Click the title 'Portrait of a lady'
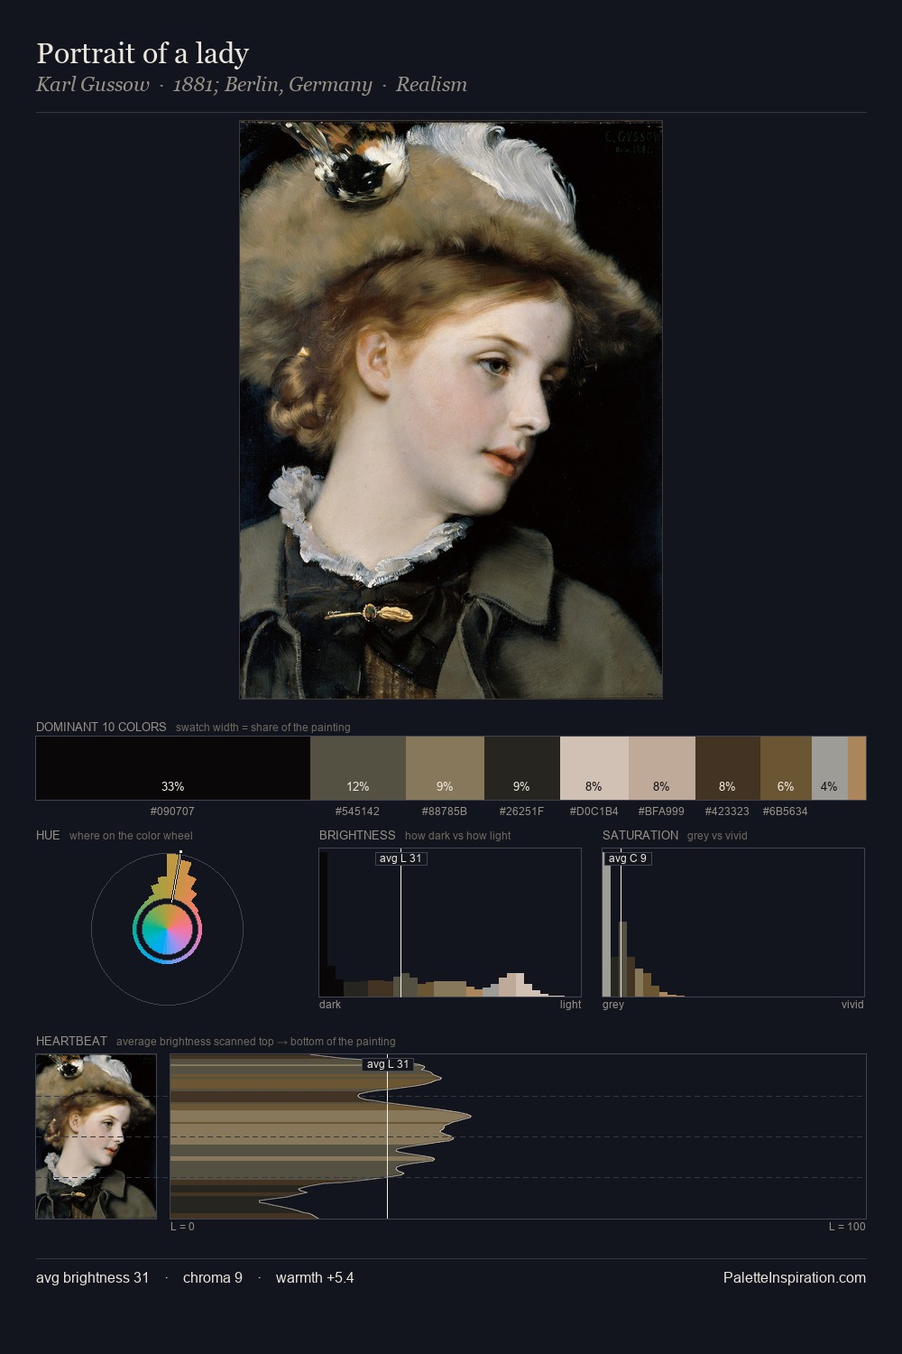 point(143,53)
